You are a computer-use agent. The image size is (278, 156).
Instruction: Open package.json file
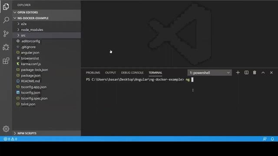(31, 75)
